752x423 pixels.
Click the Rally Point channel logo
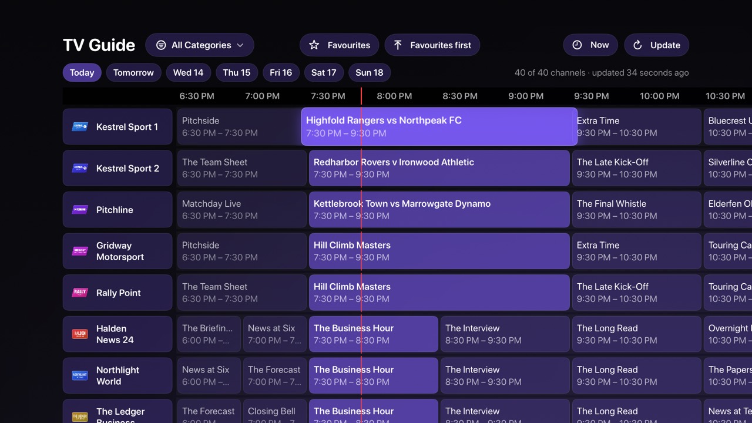pos(80,293)
